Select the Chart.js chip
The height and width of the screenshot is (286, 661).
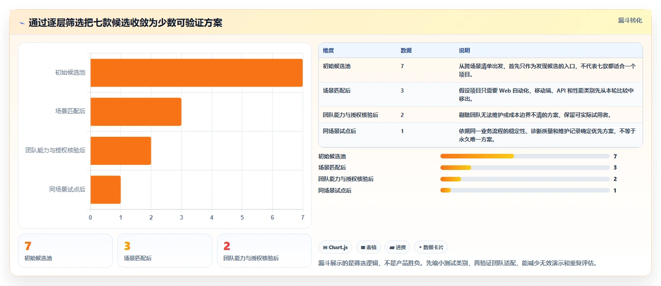[x=335, y=247]
